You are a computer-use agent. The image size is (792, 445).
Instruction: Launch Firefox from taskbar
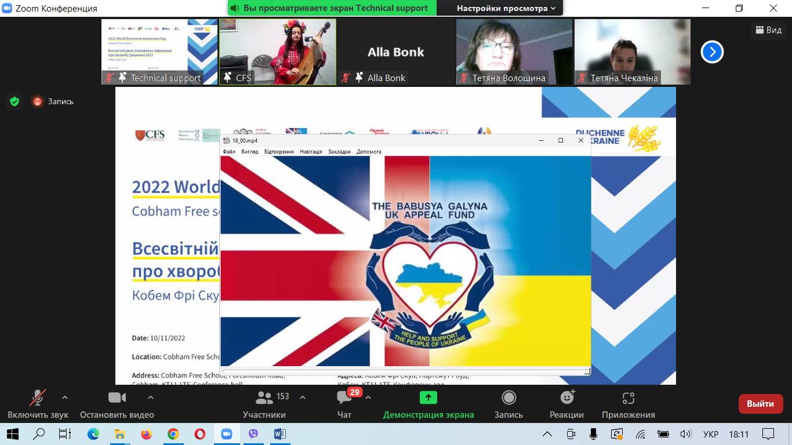(146, 433)
